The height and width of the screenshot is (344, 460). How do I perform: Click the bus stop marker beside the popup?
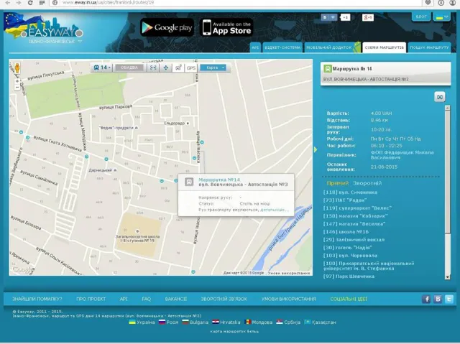click(x=176, y=181)
